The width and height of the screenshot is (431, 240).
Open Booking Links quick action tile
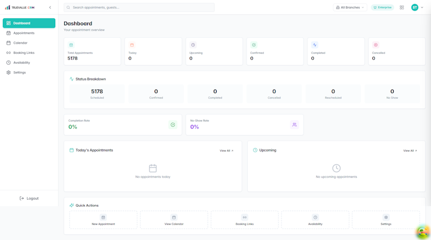(x=245, y=220)
